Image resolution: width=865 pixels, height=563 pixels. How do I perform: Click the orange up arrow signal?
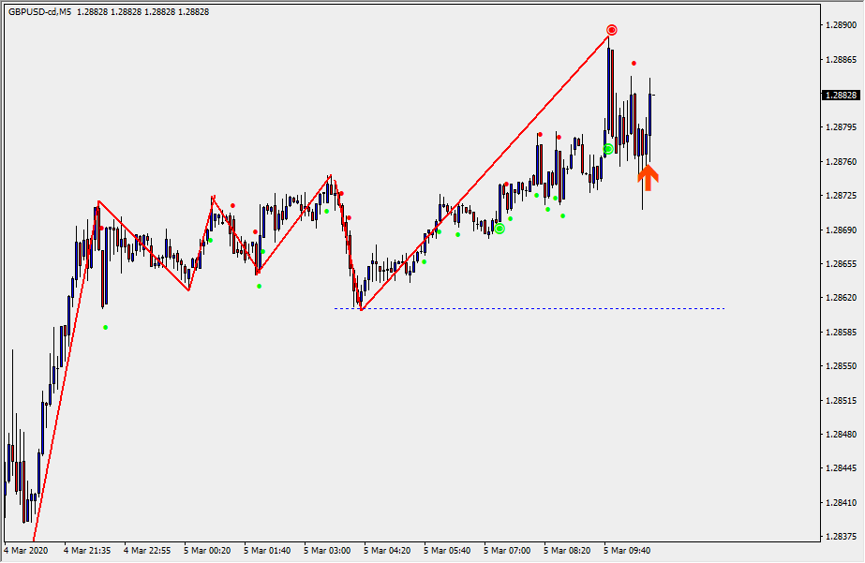[647, 176]
